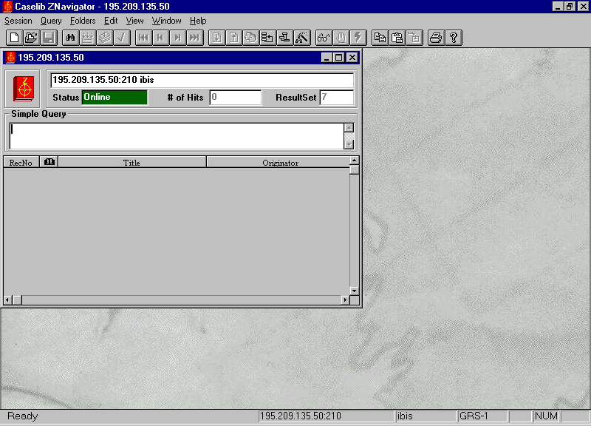591x426 pixels.
Task: Click the Copy toolbar icon
Action: coord(380,38)
